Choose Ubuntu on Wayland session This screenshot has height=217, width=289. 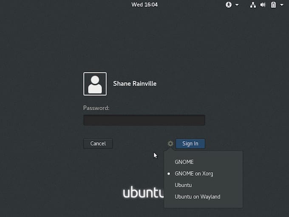[203, 197]
